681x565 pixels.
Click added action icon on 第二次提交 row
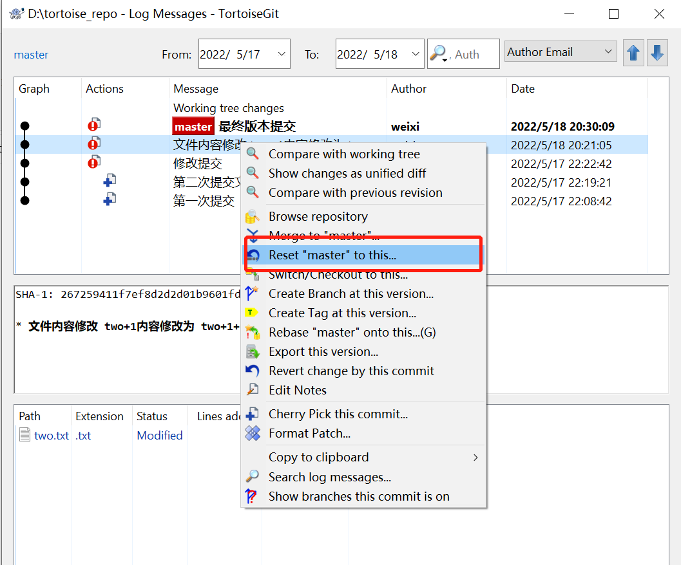pyautogui.click(x=110, y=180)
